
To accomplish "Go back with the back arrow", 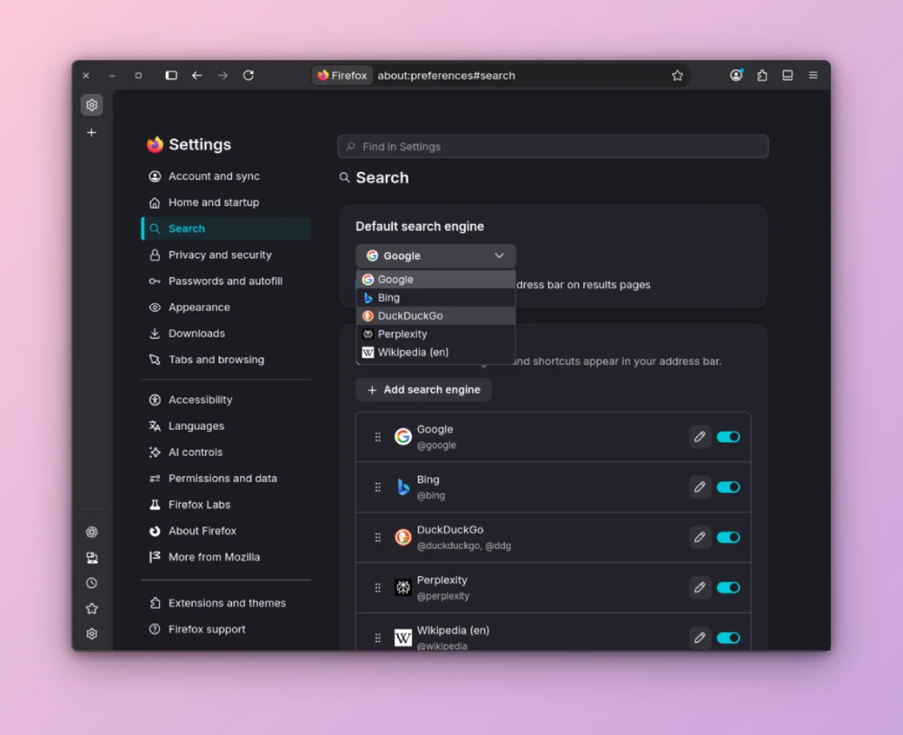I will click(197, 76).
